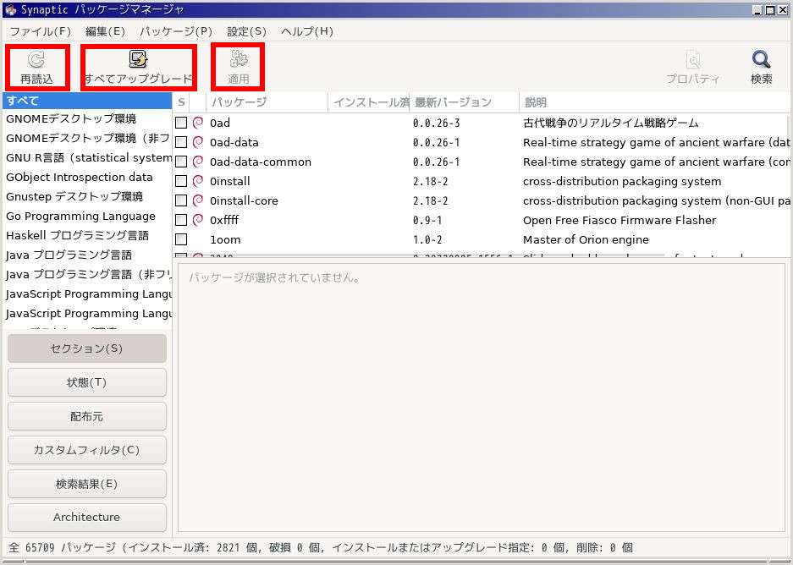Select the first Java プログラミング言語 section
The width and height of the screenshot is (793, 565).
tap(87, 255)
